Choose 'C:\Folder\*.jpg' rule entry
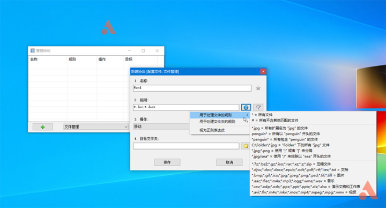The height and width of the screenshot is (208, 386). [x=313, y=145]
